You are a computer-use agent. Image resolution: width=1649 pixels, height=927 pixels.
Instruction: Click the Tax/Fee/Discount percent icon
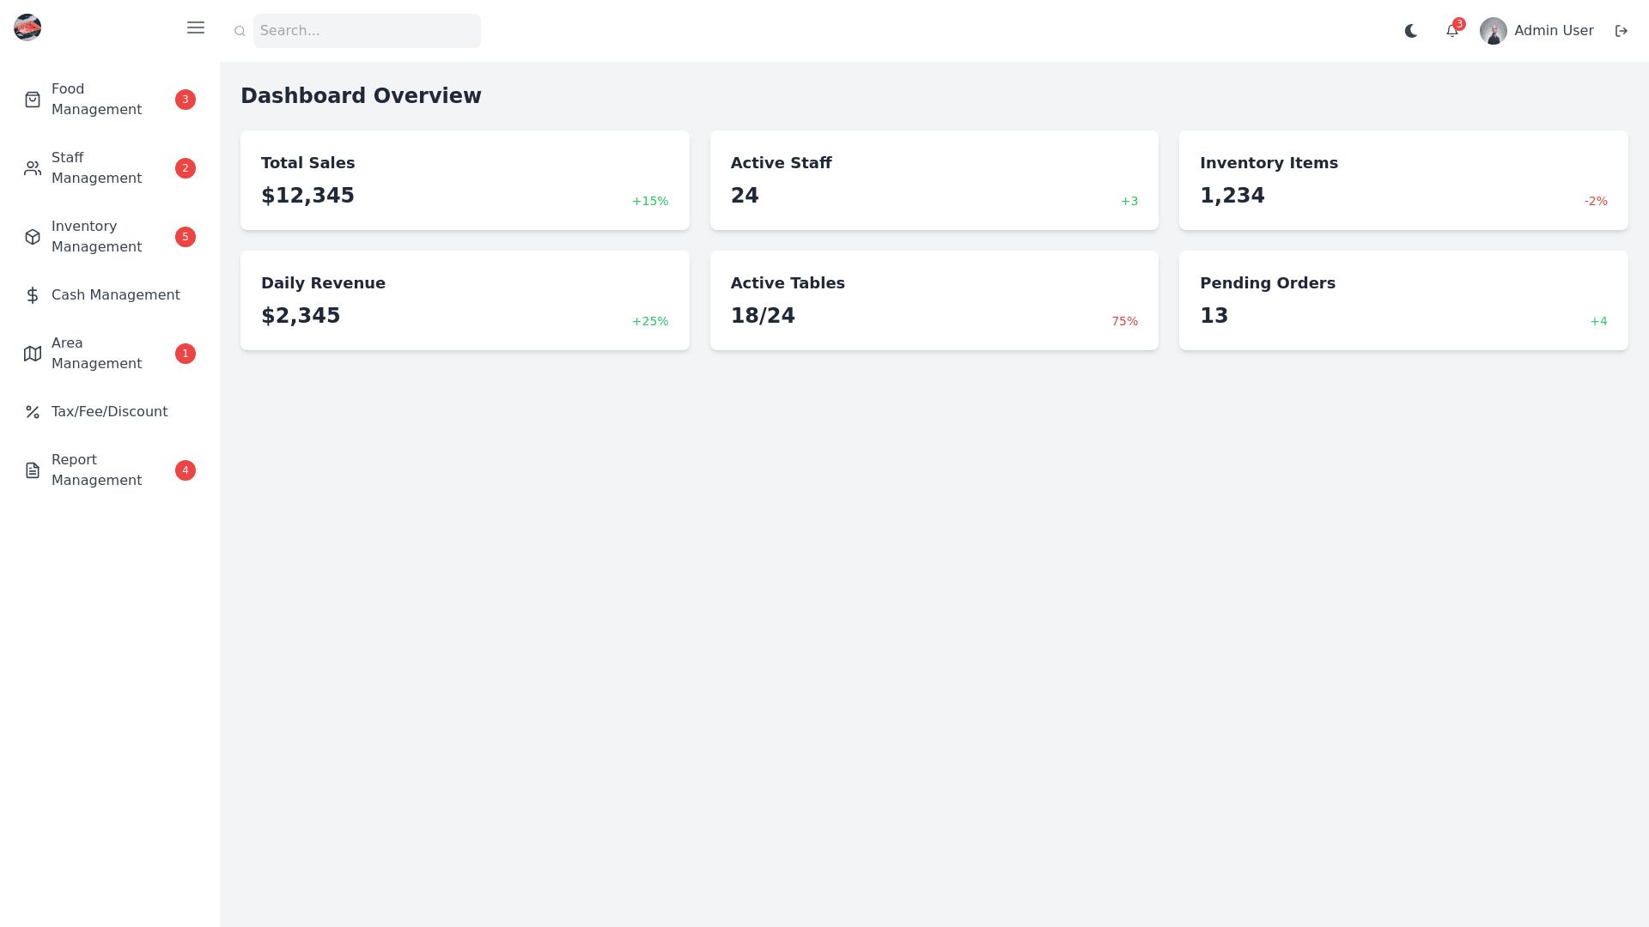33,412
